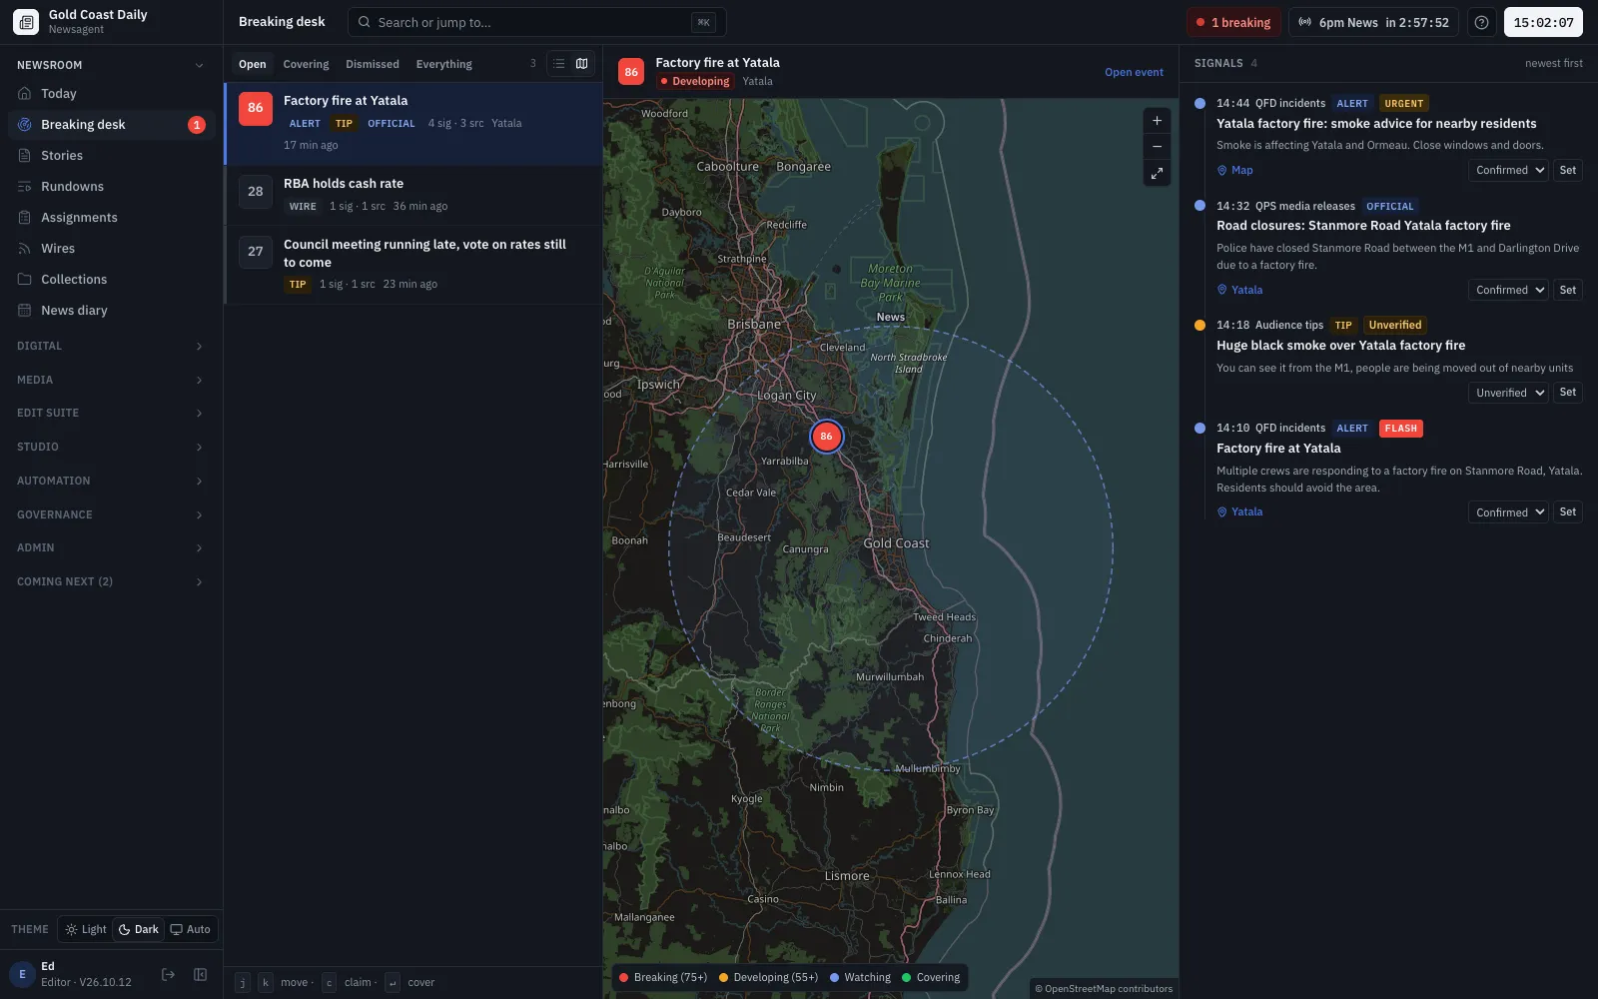Click the search or jump to field
The width and height of the screenshot is (1598, 999).
click(536, 22)
